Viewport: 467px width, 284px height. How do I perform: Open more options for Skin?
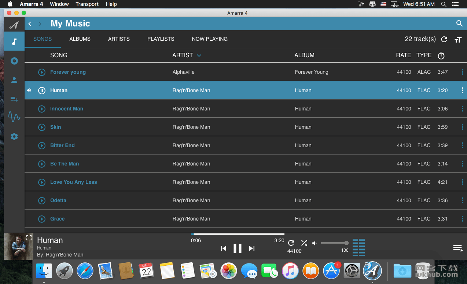462,127
